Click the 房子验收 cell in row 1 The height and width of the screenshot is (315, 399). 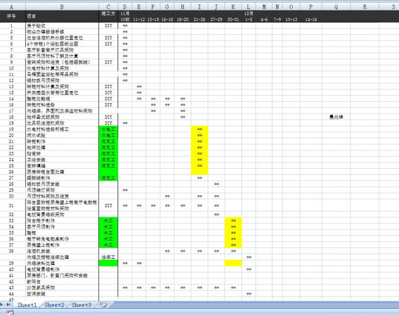tap(61, 26)
